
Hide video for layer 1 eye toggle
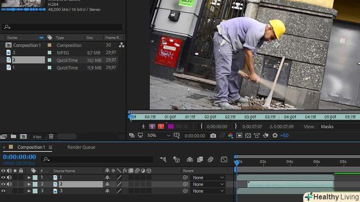(3, 177)
